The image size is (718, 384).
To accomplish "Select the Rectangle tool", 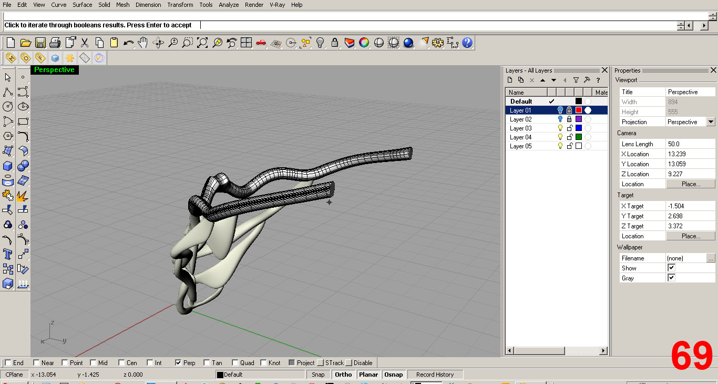I will [23, 122].
